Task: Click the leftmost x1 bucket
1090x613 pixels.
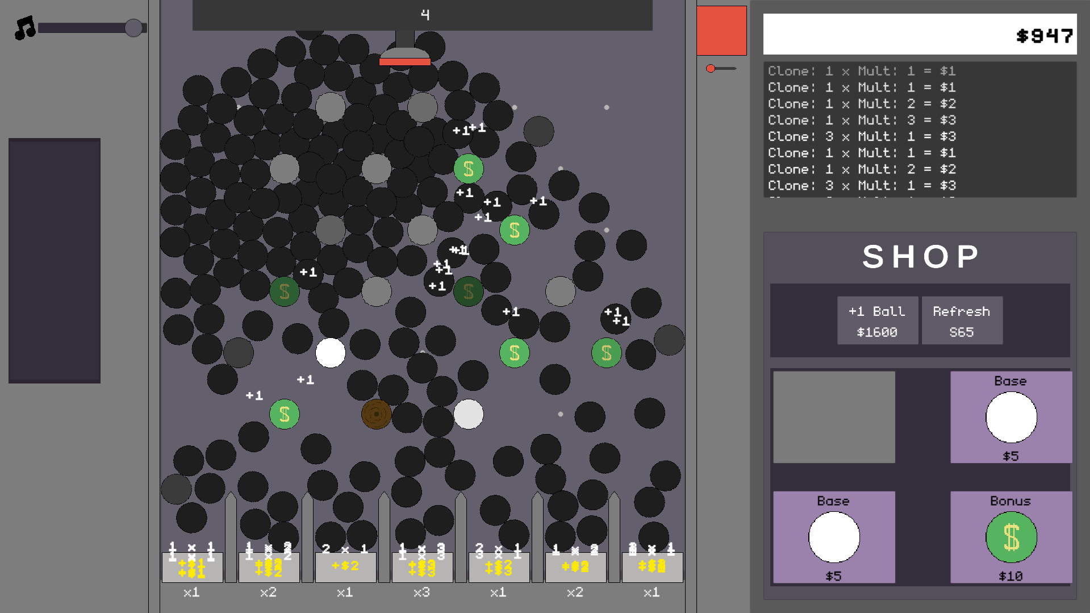Action: pyautogui.click(x=192, y=568)
